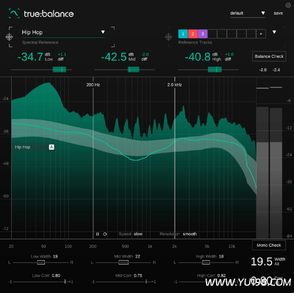Click the -34.7 Low level readout
This screenshot has height=293, width=294.
[30, 57]
